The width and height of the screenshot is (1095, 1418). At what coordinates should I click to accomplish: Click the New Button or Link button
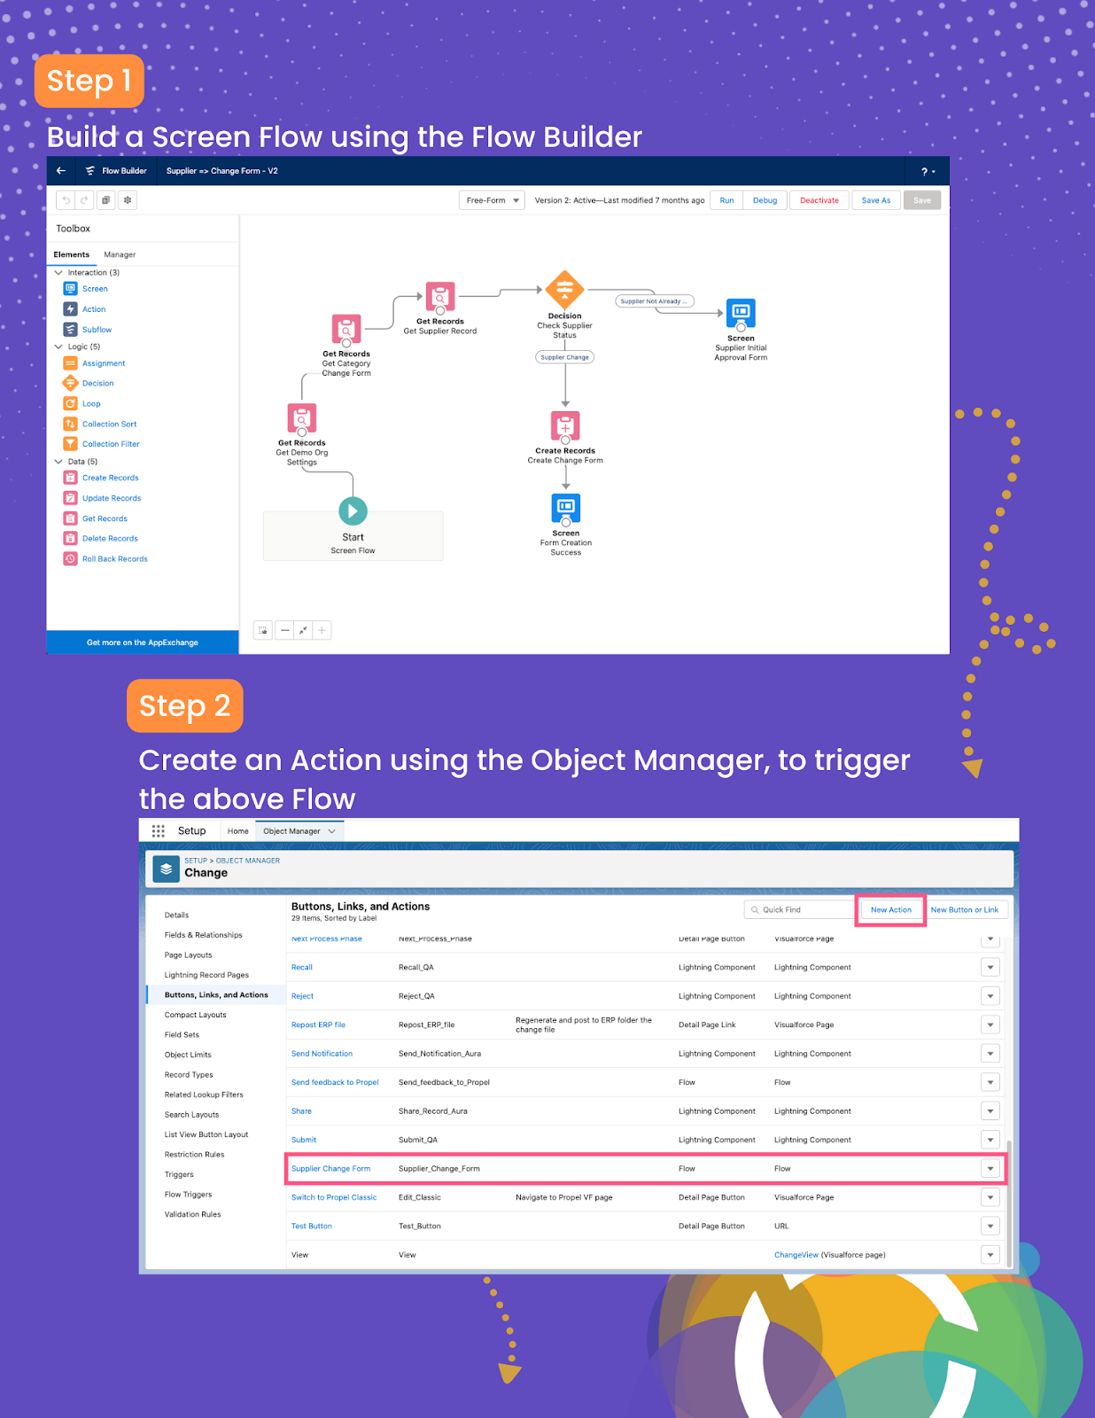point(965,910)
